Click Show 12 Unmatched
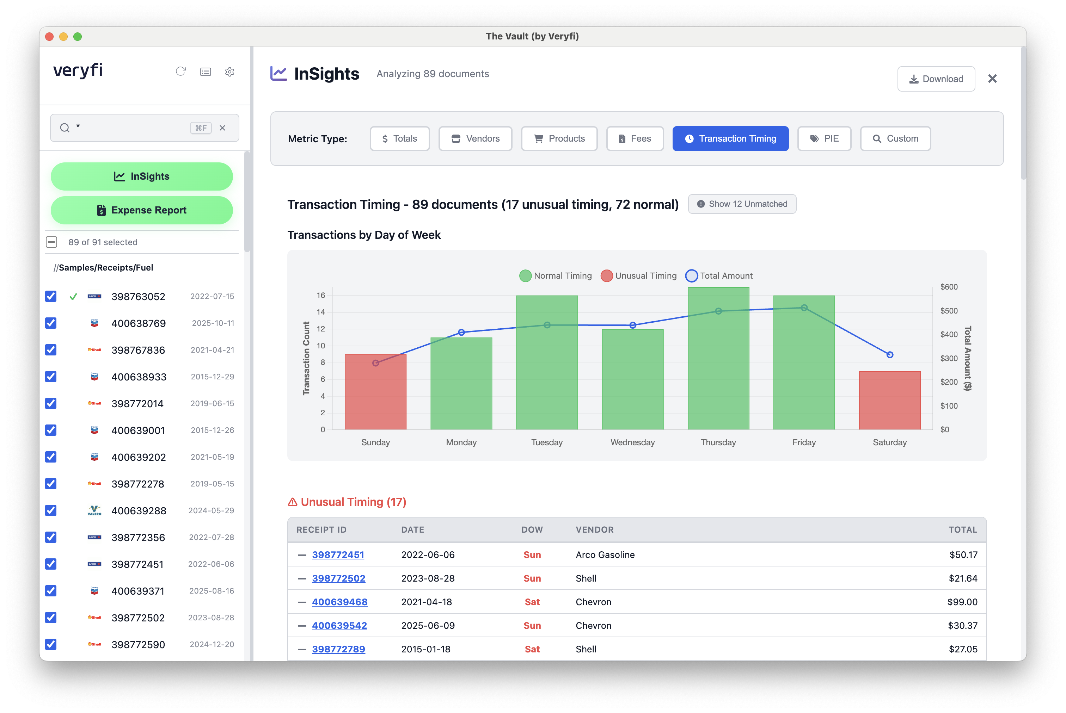 click(742, 204)
